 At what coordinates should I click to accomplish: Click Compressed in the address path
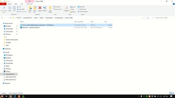[x=59, y=18]
